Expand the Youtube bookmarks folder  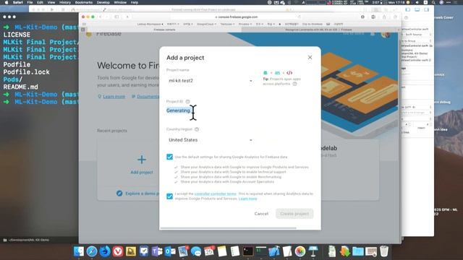227,24
